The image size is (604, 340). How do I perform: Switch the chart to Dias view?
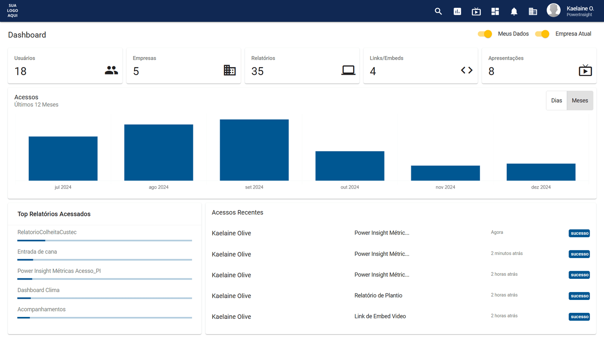coord(556,100)
